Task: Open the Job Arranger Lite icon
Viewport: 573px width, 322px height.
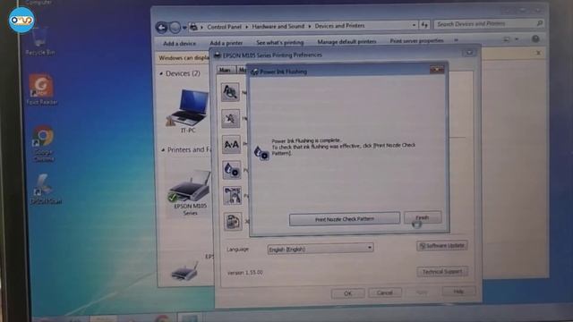Action: pyautogui.click(x=233, y=221)
